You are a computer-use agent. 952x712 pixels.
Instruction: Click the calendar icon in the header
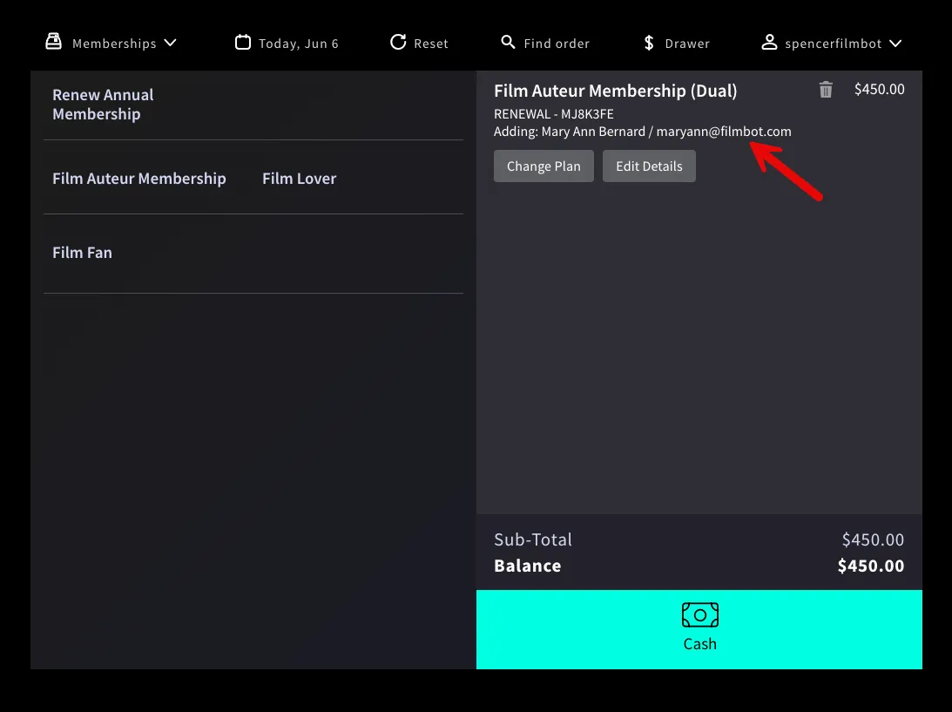243,42
